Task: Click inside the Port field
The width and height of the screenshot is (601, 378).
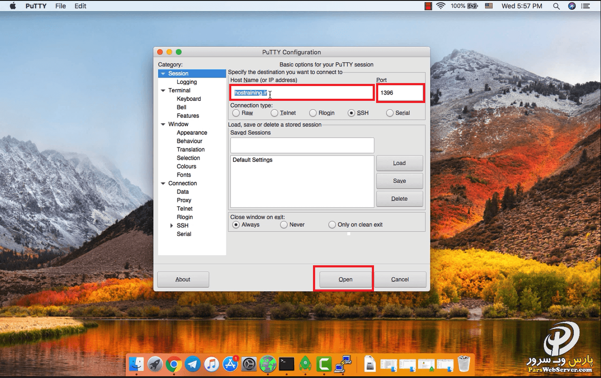Action: click(x=399, y=93)
